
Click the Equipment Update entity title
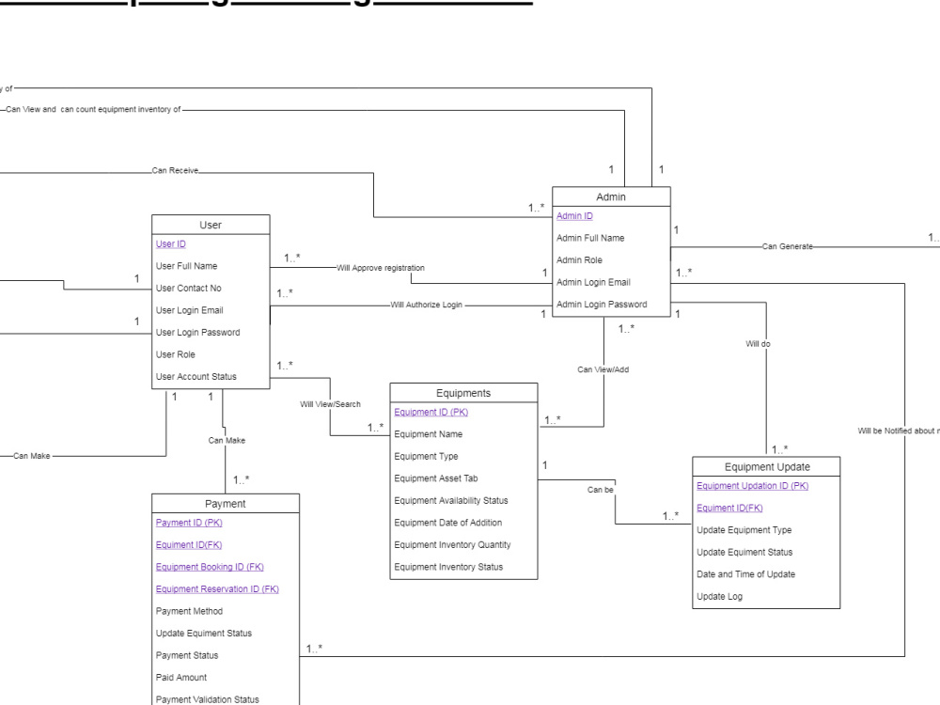click(766, 466)
